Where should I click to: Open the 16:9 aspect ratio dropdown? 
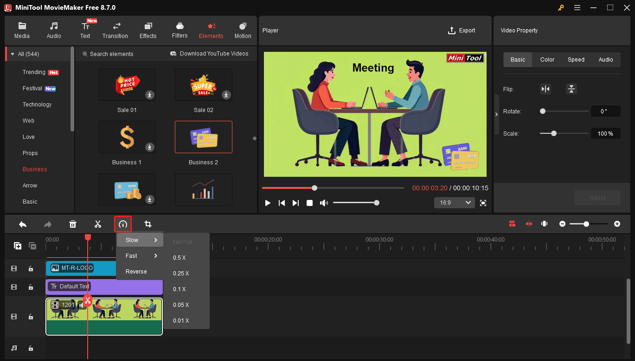[x=454, y=203]
